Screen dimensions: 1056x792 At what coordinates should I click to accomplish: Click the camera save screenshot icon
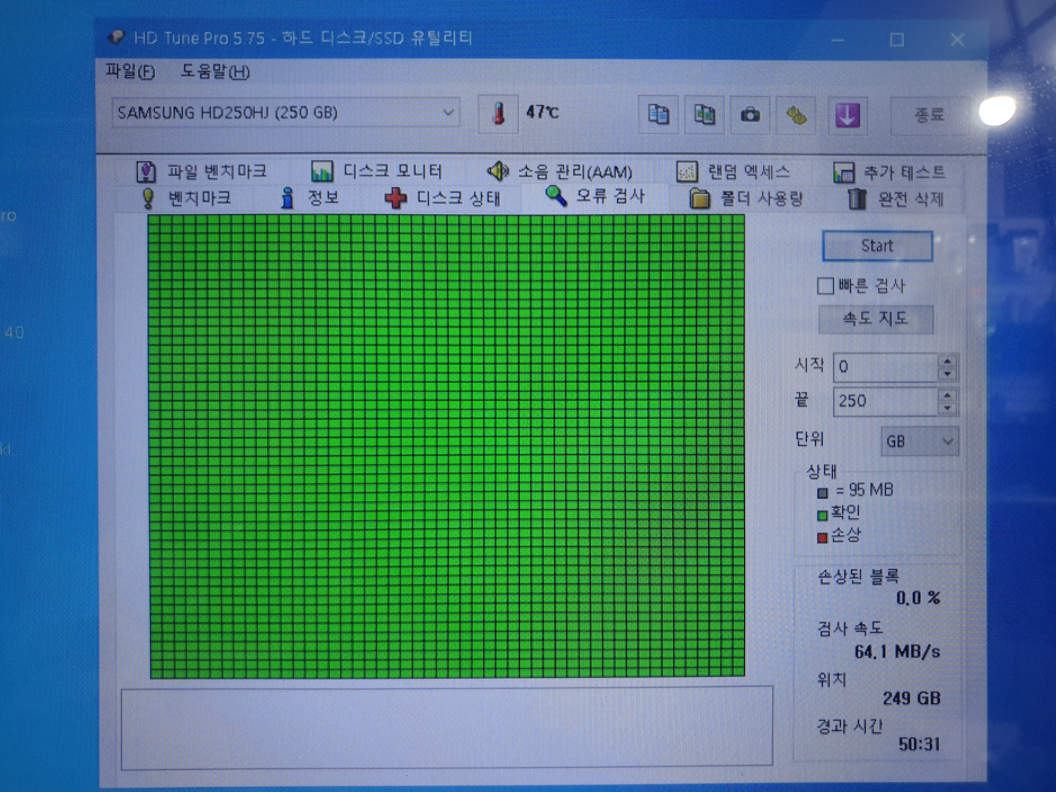pyautogui.click(x=750, y=114)
